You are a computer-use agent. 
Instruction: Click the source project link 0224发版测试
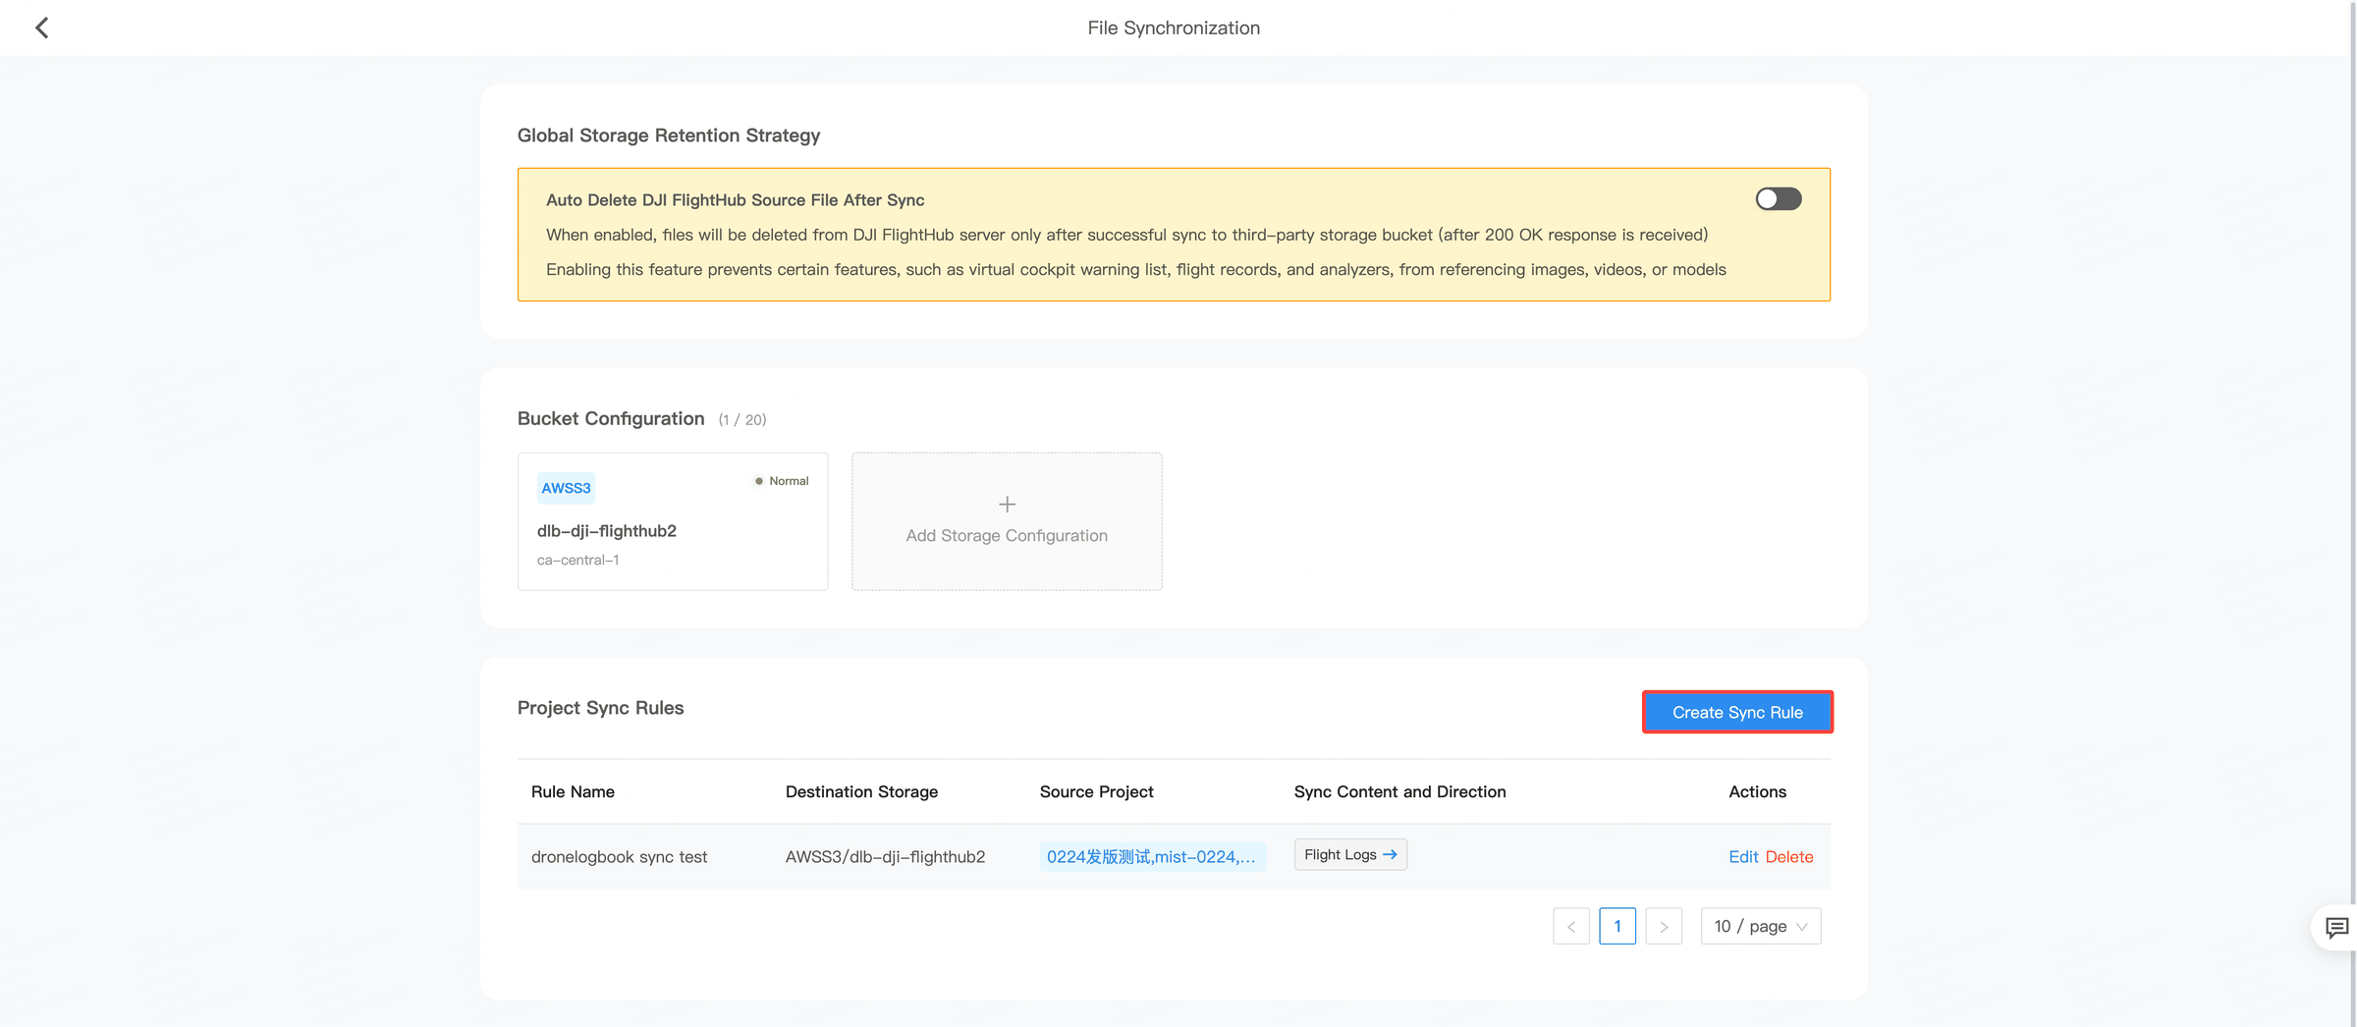1152,856
